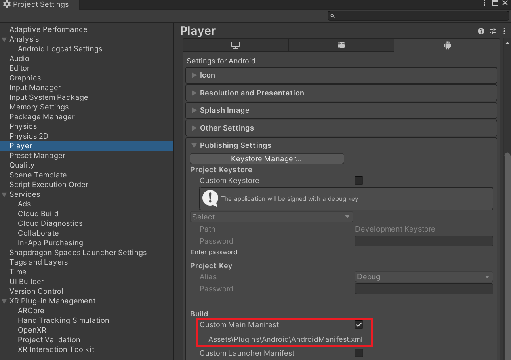The image size is (511, 360).
Task: Open Memory Settings
Action: 39,107
